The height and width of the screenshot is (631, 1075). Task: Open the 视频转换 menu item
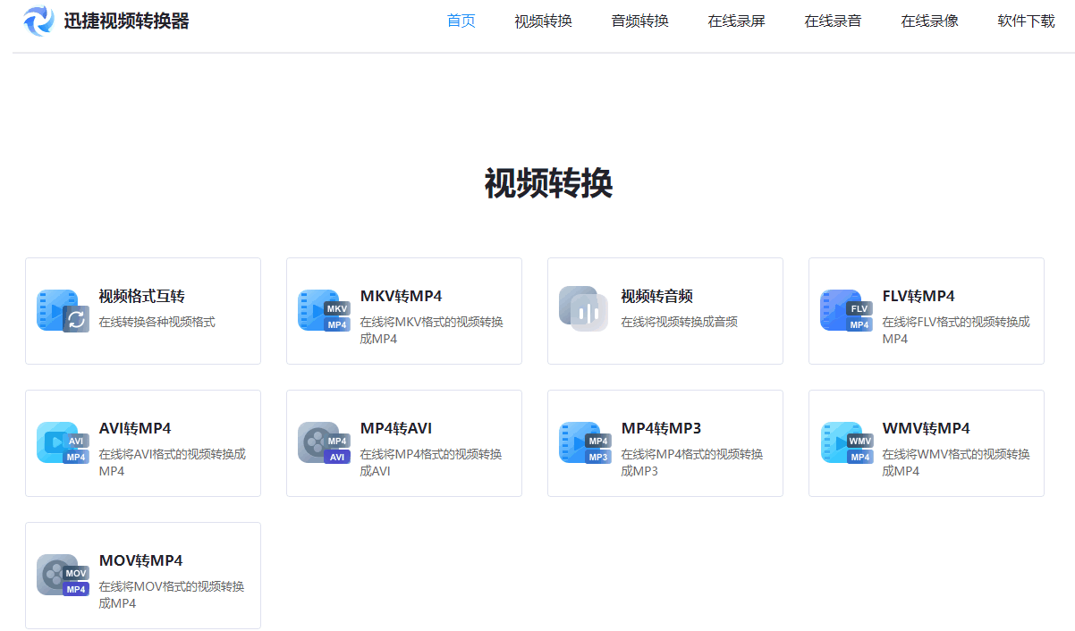543,20
